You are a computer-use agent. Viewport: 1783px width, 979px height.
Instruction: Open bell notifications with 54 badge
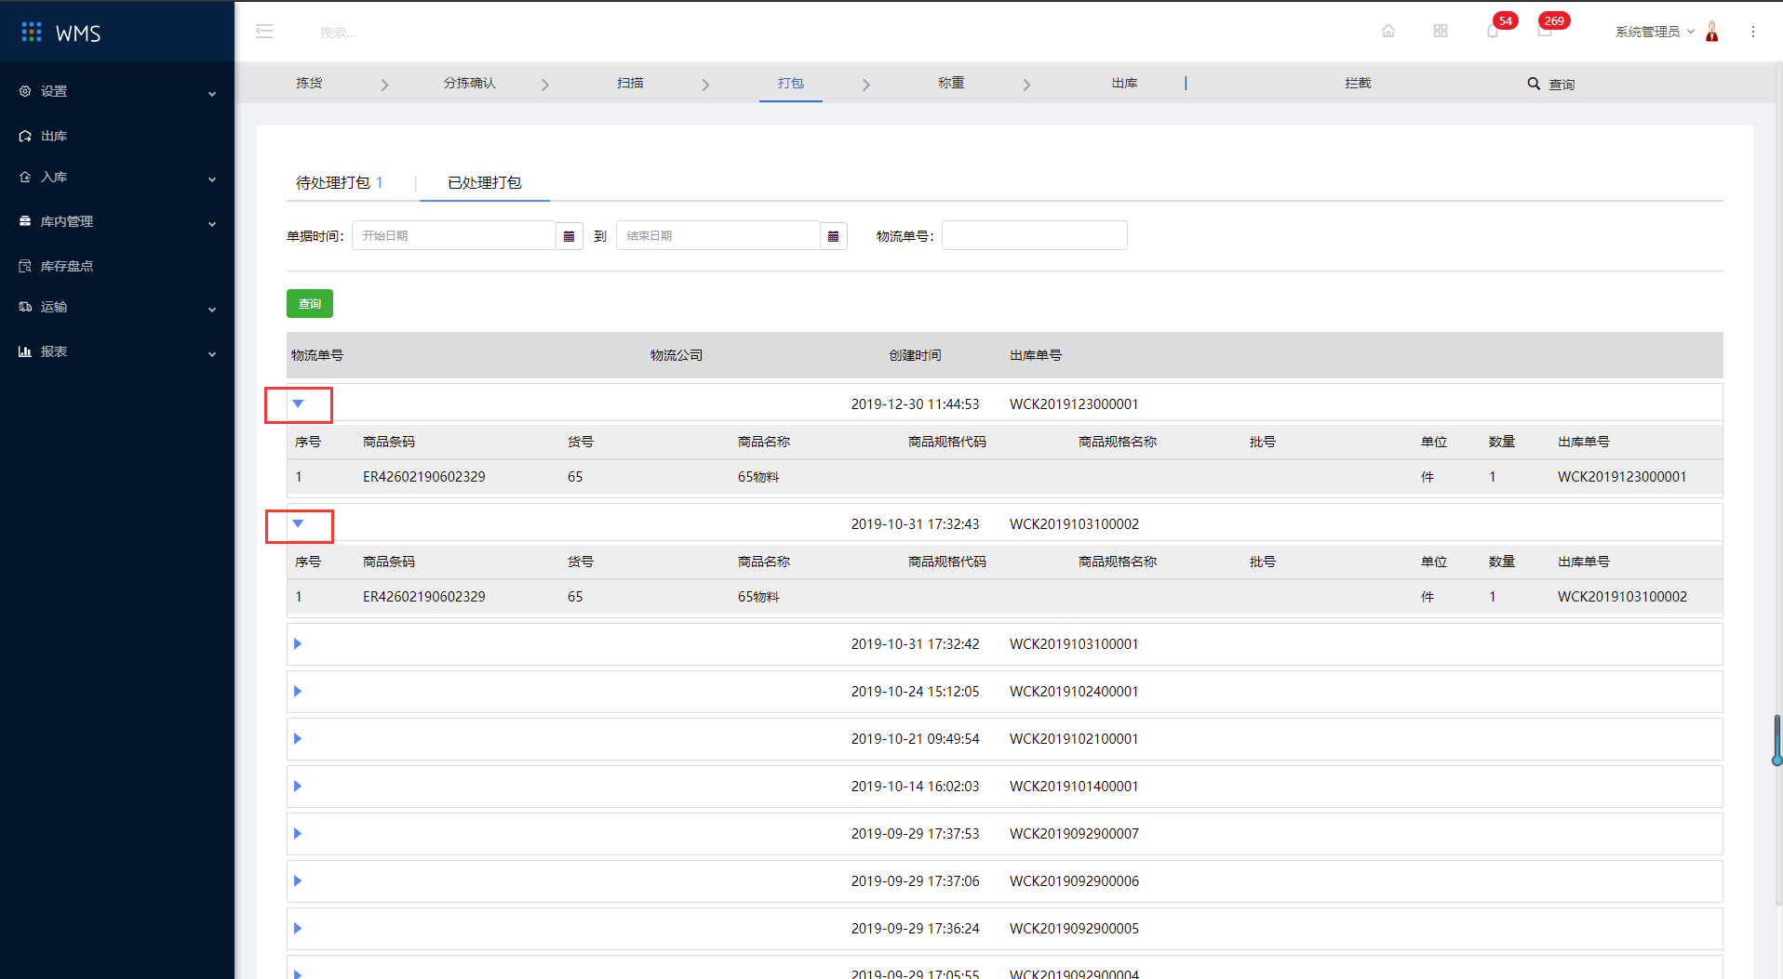click(x=1493, y=31)
